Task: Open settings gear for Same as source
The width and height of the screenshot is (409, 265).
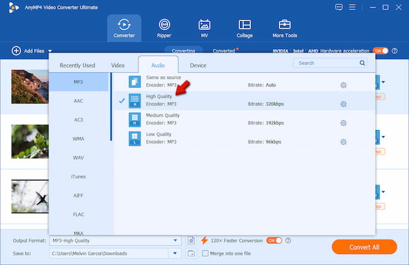Action: click(344, 85)
